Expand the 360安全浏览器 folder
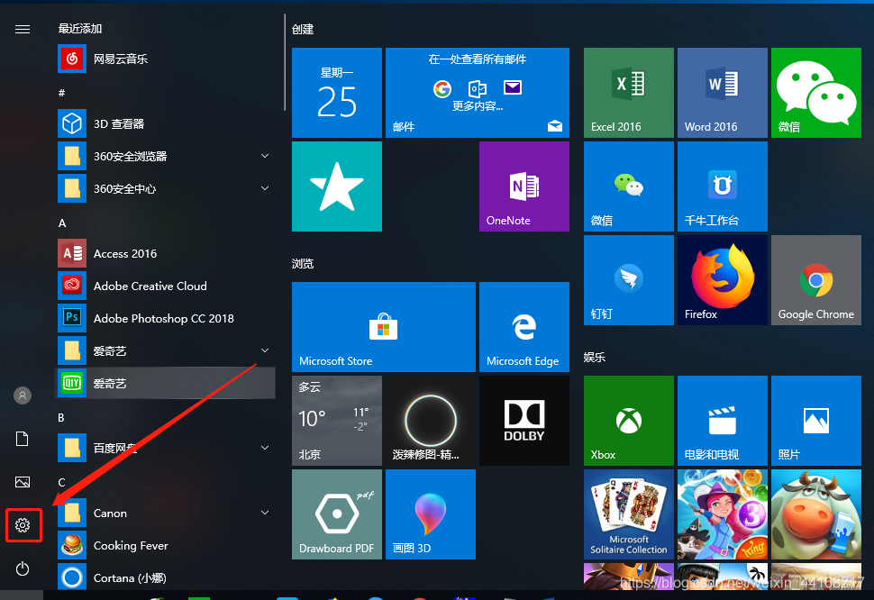The height and width of the screenshot is (600, 874). pyautogui.click(x=167, y=156)
